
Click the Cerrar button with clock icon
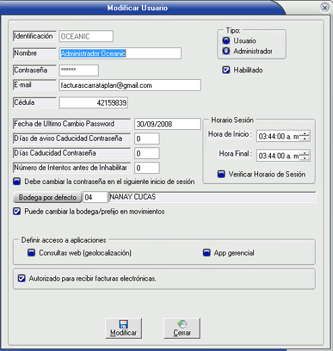click(x=182, y=328)
